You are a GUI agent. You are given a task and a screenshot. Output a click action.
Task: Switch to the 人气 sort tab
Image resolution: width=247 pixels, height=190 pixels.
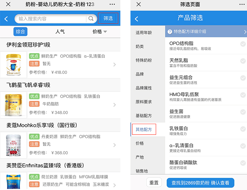60,32
